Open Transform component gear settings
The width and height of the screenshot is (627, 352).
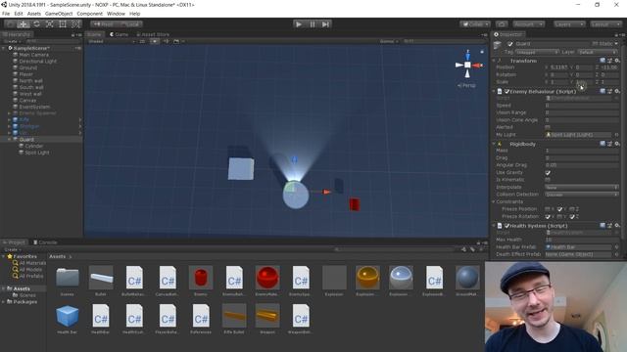click(617, 61)
